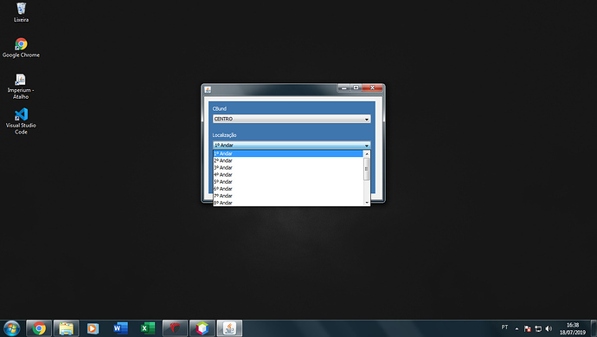Select the Imperium - Atalho desktop shortcut
This screenshot has height=337, width=597.
coord(21,87)
